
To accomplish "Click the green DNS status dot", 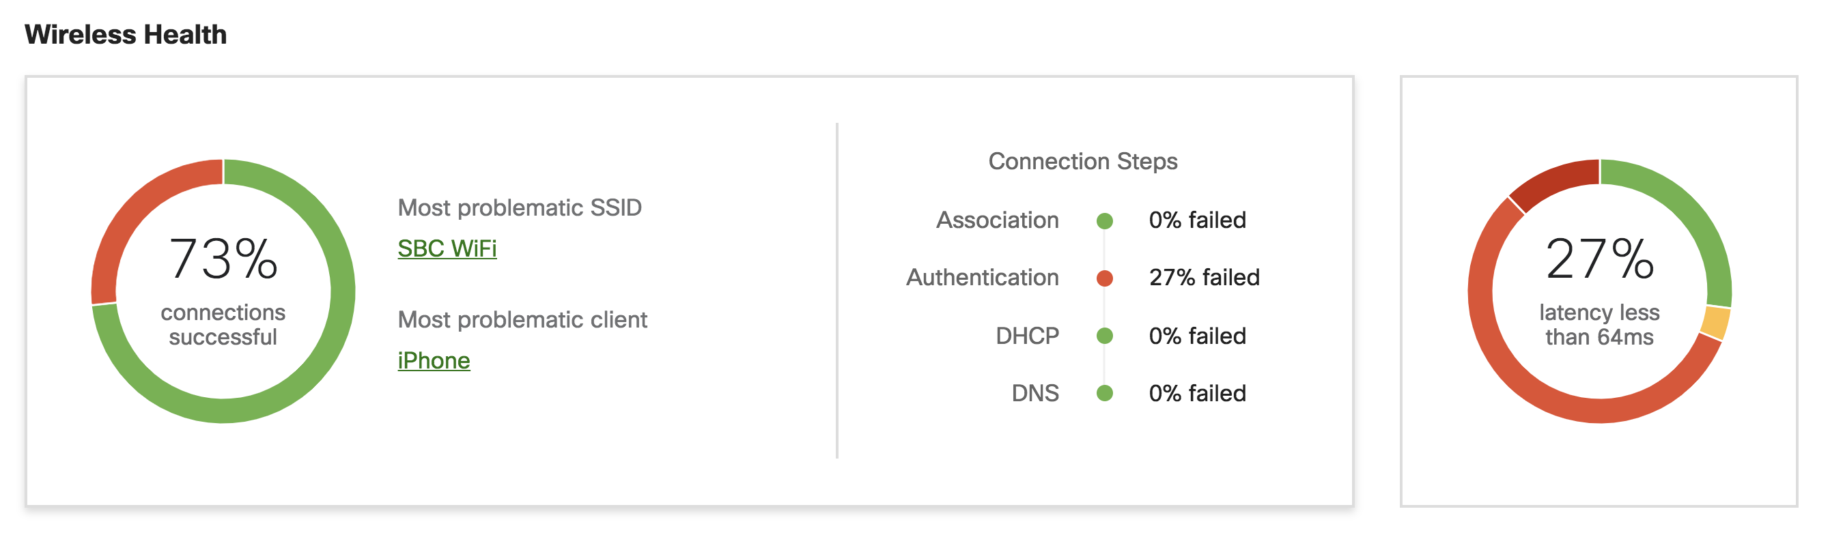I will point(1104,393).
